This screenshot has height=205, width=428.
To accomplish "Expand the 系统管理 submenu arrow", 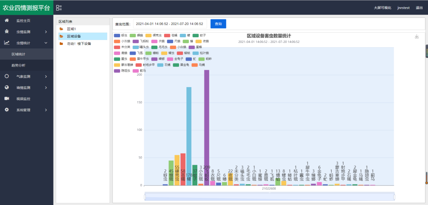I will coord(46,110).
